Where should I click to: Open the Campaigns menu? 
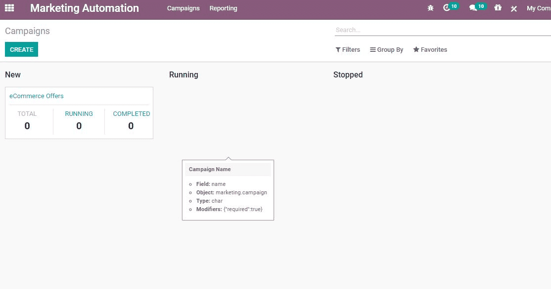pyautogui.click(x=183, y=8)
